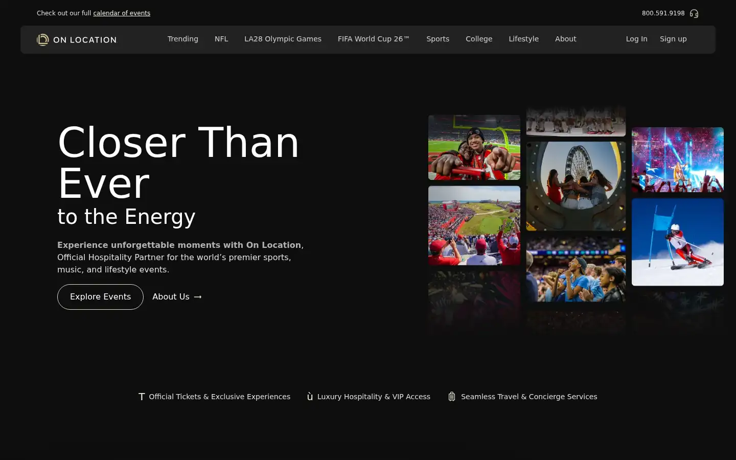The width and height of the screenshot is (736, 460).
Task: Follow the calendar of events link
Action: coord(122,13)
